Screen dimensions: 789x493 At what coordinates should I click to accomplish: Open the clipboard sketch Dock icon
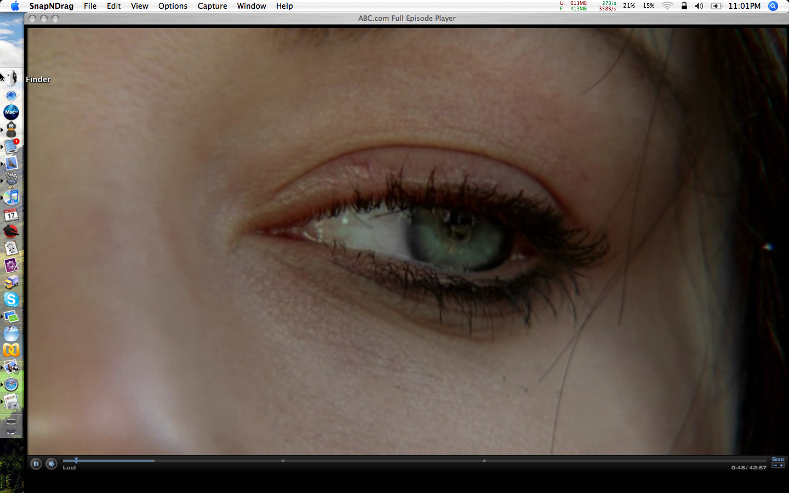[x=12, y=248]
